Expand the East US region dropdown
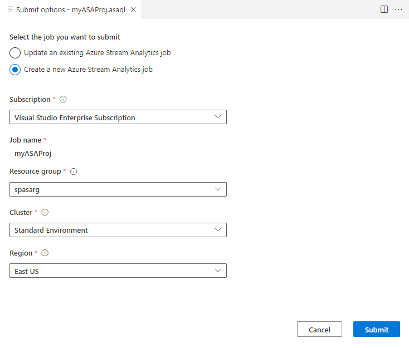409x348 pixels. point(118,271)
